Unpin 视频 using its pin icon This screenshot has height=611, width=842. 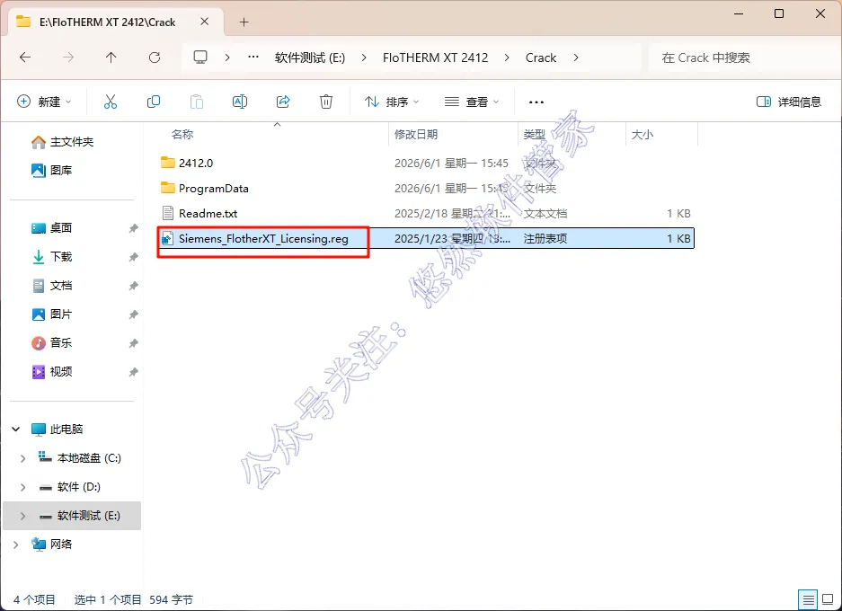[x=133, y=372]
